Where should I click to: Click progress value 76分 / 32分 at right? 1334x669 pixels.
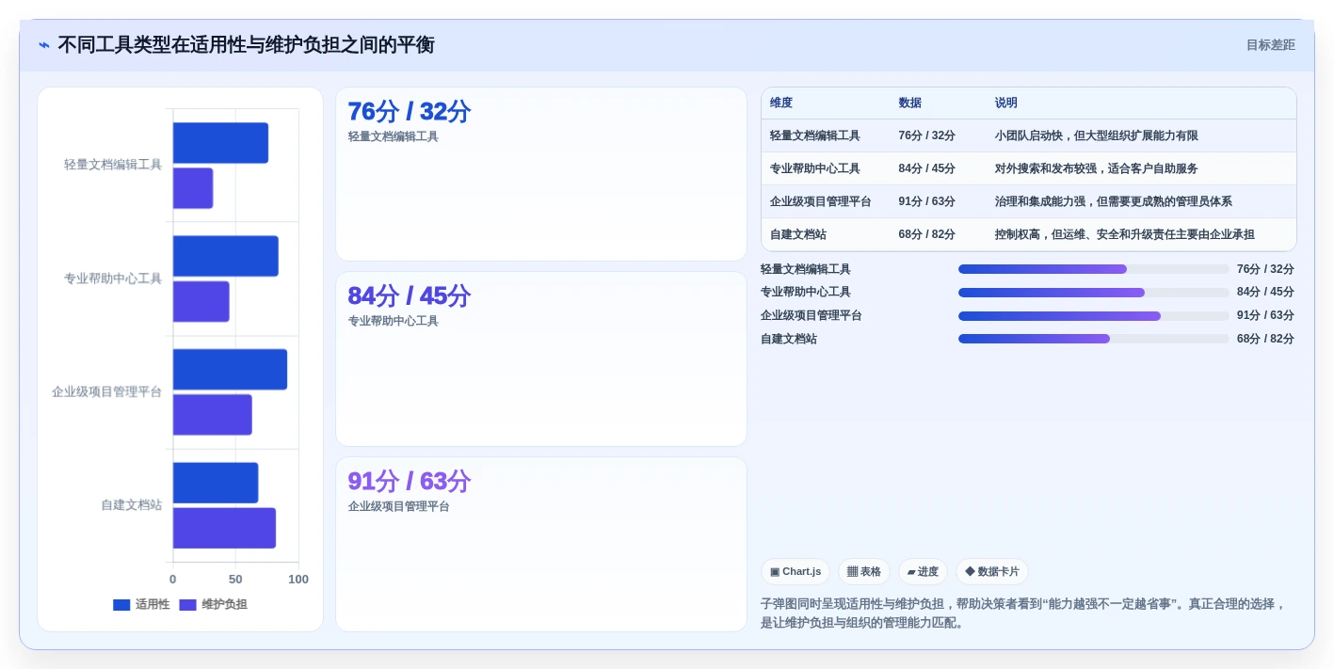(x=1265, y=269)
